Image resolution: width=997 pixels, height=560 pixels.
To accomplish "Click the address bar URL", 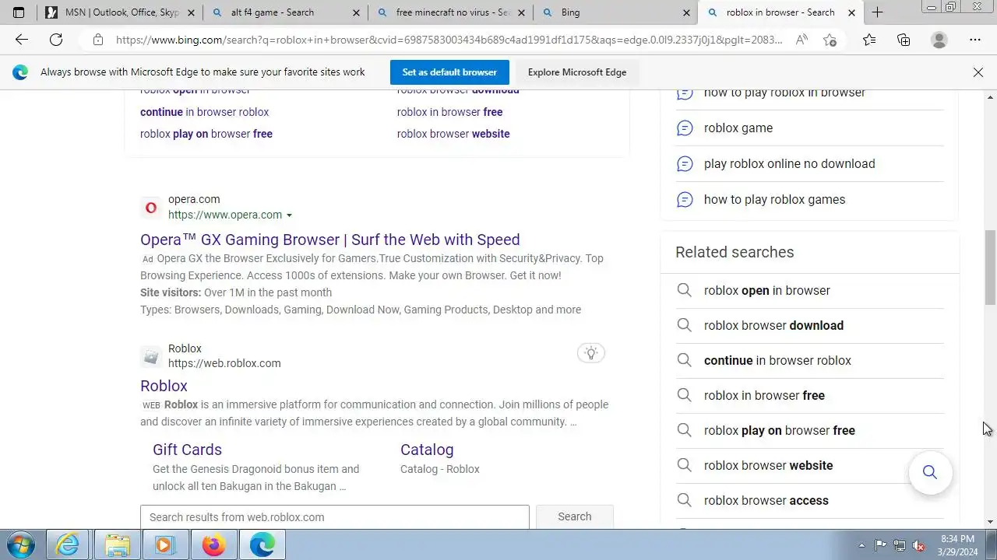I will pos(449,40).
